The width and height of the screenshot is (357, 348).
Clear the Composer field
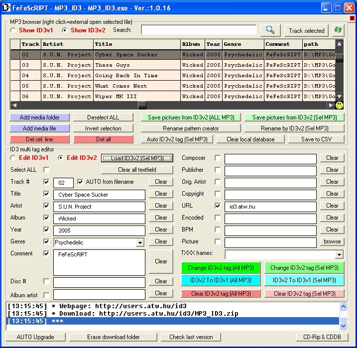coord(332,158)
